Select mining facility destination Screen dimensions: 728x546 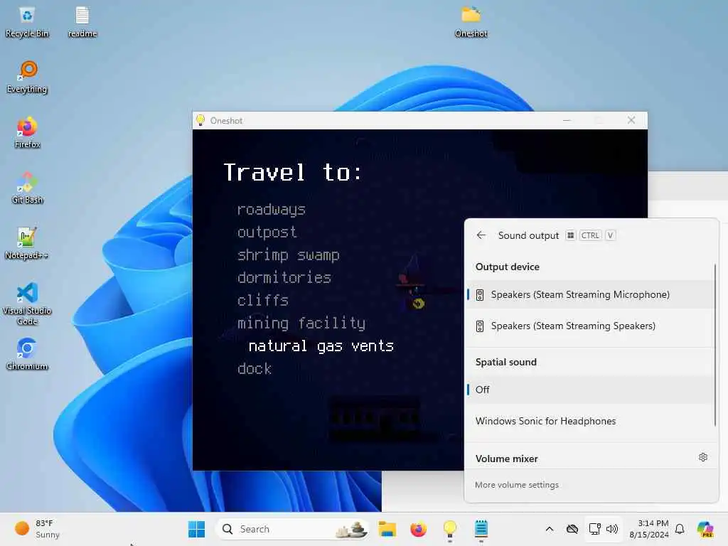click(301, 323)
